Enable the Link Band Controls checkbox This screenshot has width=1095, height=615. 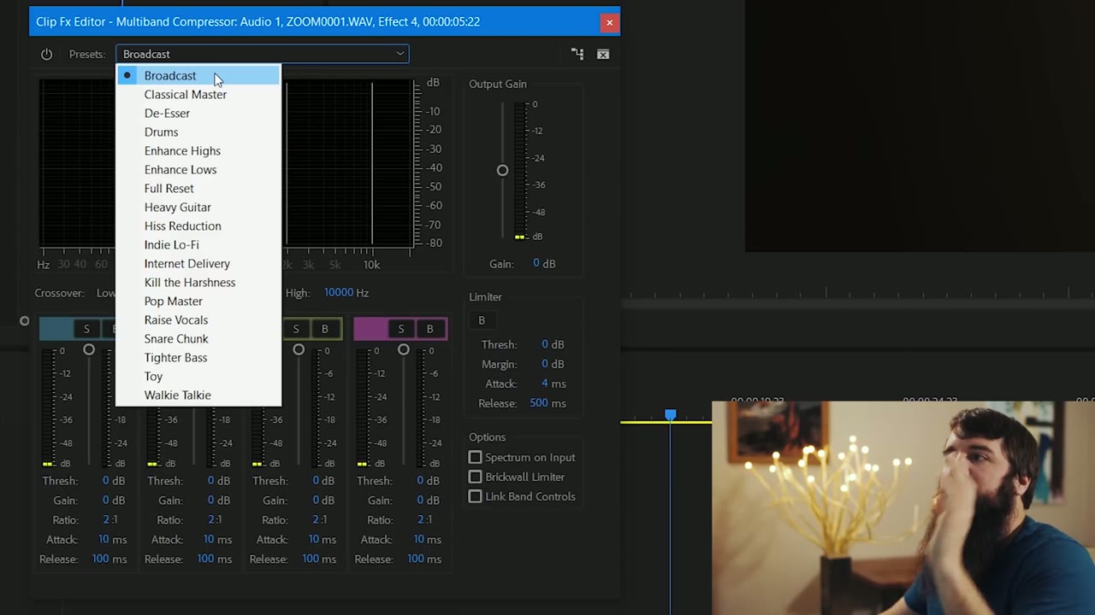click(475, 497)
